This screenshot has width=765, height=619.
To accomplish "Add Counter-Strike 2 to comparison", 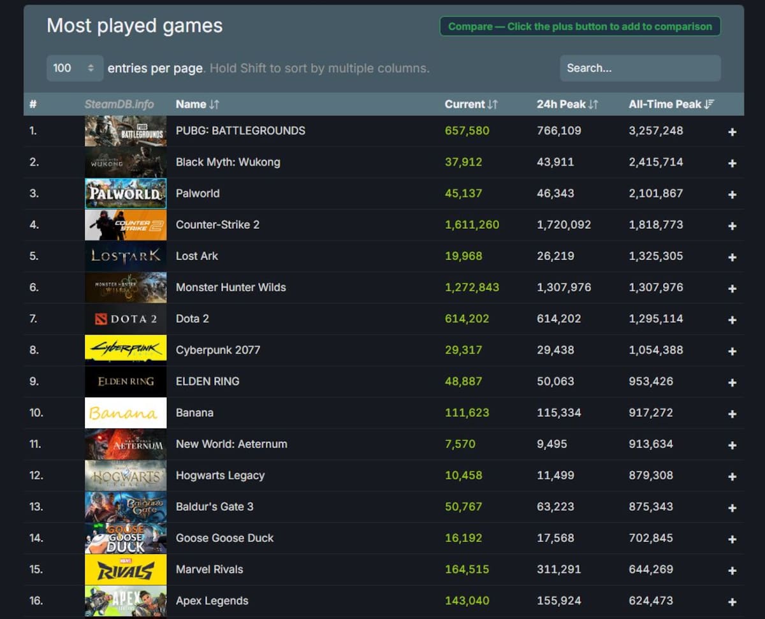I will coord(732,226).
